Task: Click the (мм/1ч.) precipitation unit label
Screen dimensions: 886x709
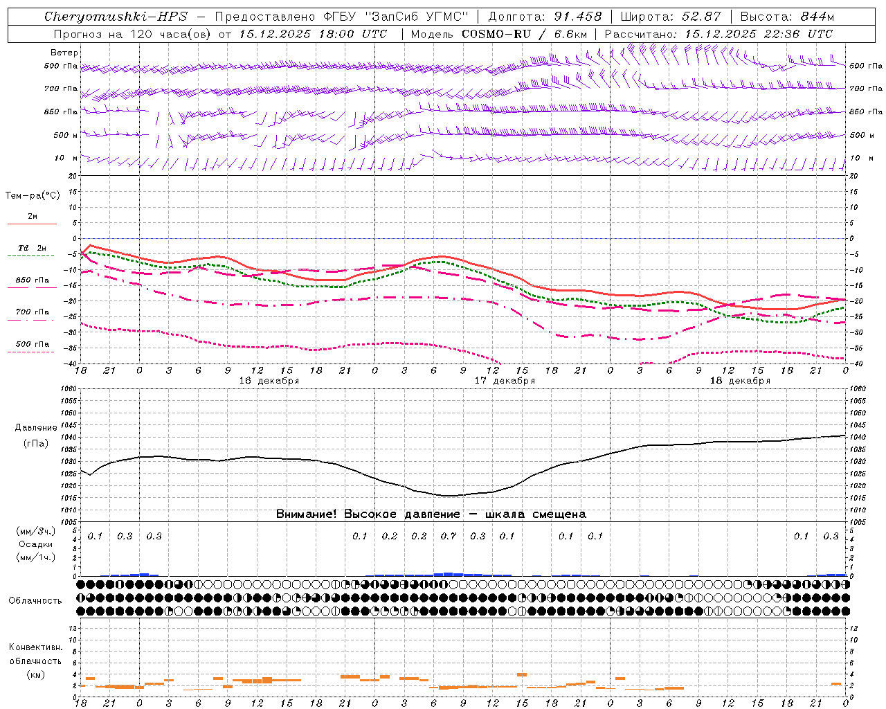Action: pos(35,557)
